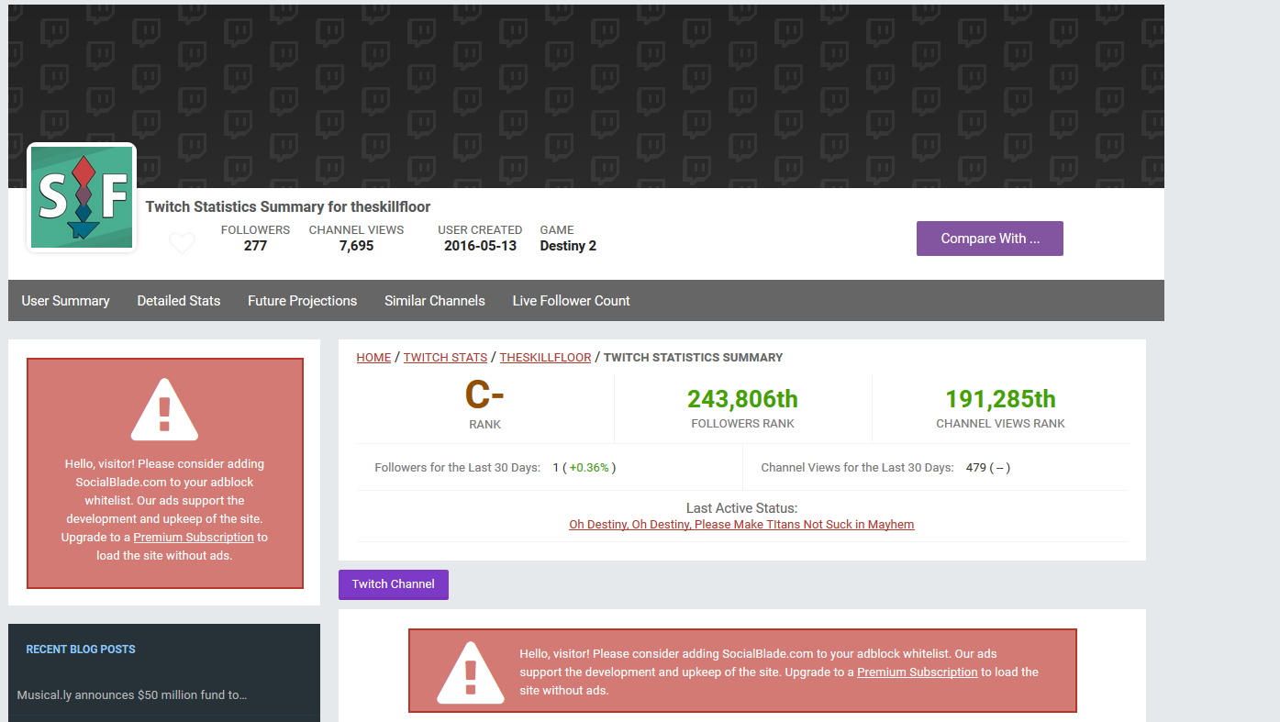
Task: Click Premium Subscription link in sidebar notice
Action: coord(194,538)
